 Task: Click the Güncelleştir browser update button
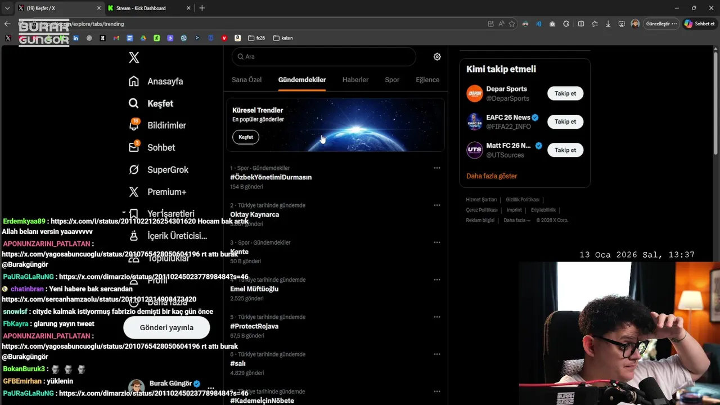tap(661, 24)
